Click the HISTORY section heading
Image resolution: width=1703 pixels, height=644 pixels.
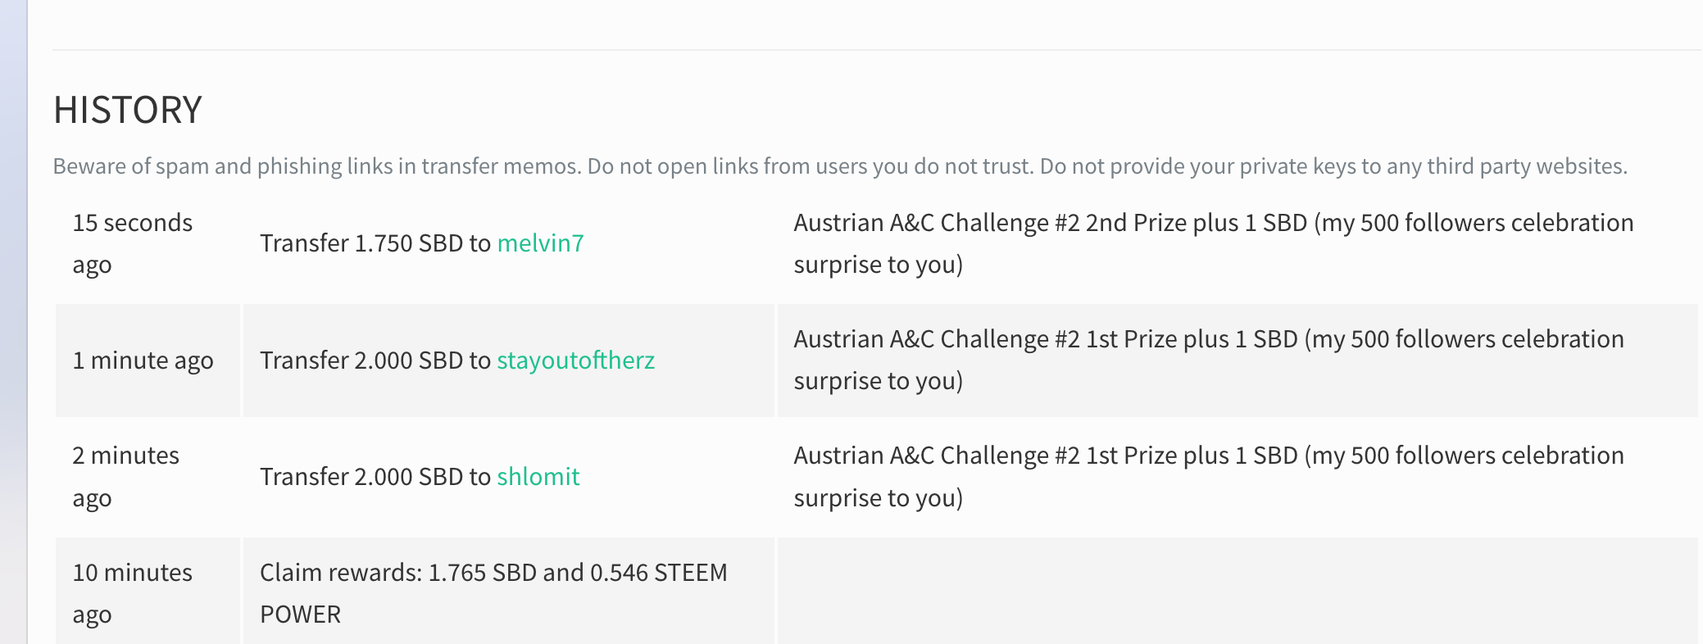[127, 110]
